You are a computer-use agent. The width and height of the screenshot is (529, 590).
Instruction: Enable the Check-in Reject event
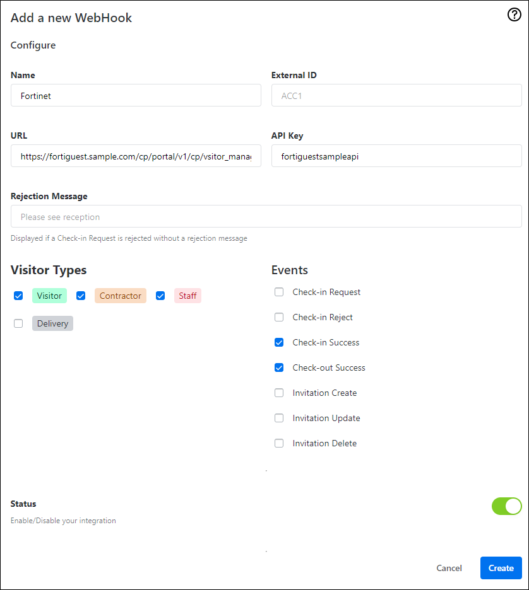point(279,317)
